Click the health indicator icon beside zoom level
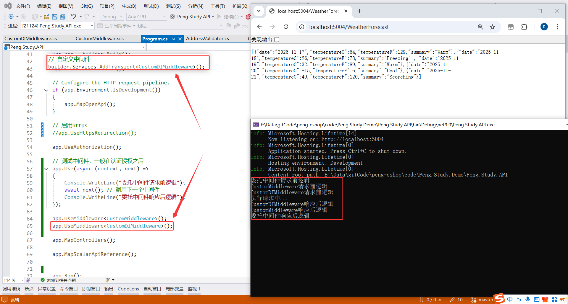 click(x=28, y=280)
